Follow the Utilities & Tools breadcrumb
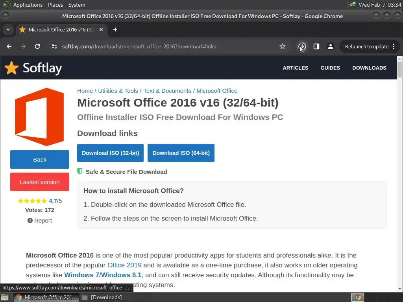403x302 pixels. click(118, 91)
